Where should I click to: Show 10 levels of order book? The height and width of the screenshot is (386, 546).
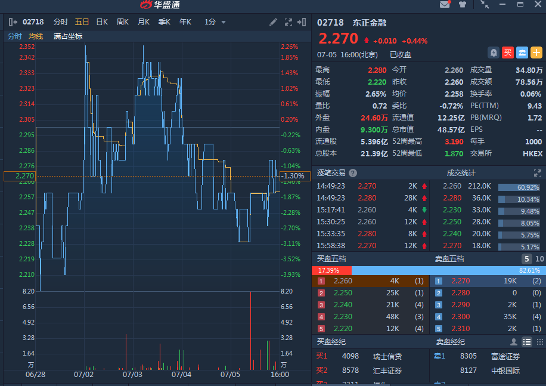tap(539, 259)
